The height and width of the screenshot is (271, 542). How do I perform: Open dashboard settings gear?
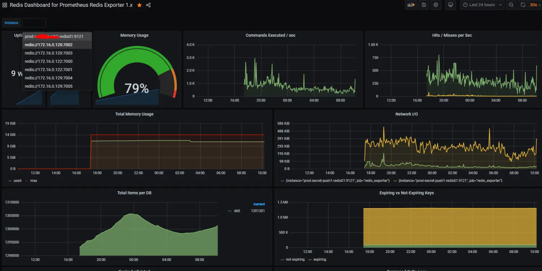tap(436, 5)
